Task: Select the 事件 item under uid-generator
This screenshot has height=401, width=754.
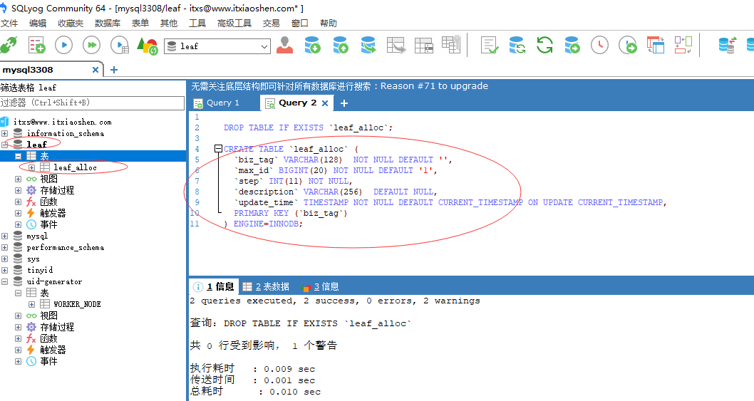Action: pos(48,361)
